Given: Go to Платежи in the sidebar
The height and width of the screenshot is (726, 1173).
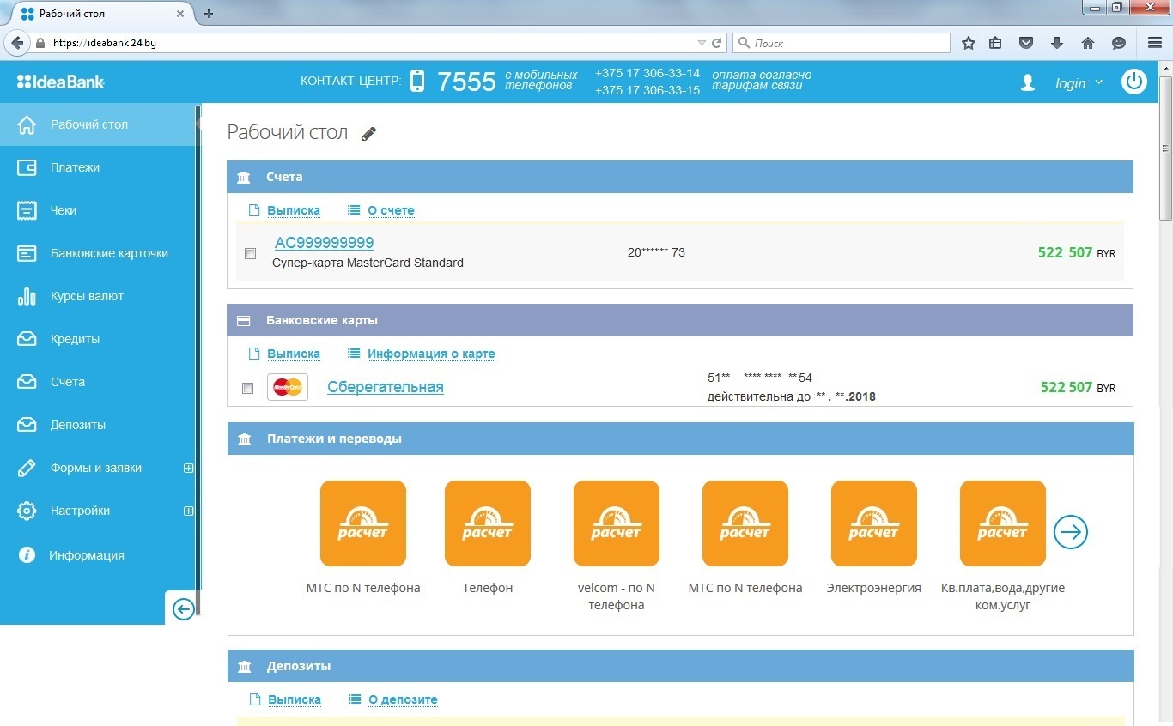Looking at the screenshot, I should [75, 167].
